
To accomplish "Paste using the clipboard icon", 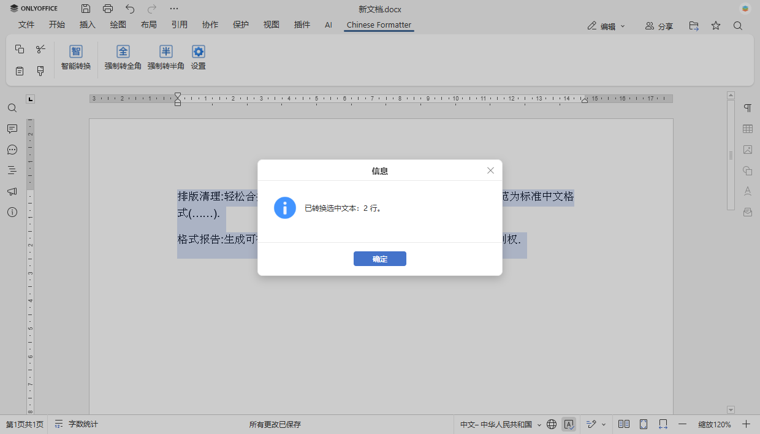I will point(20,71).
